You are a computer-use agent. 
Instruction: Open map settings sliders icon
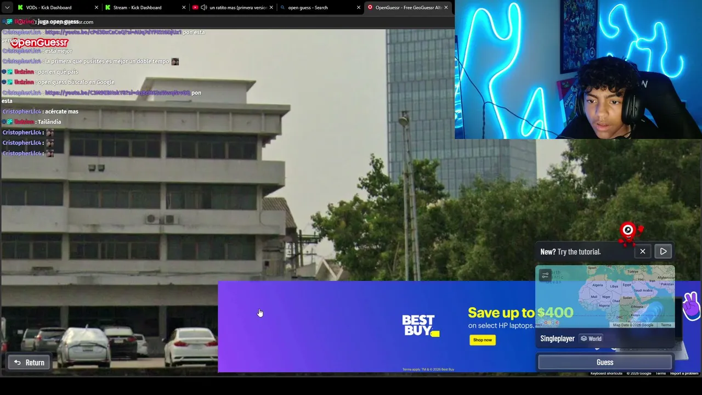545,275
